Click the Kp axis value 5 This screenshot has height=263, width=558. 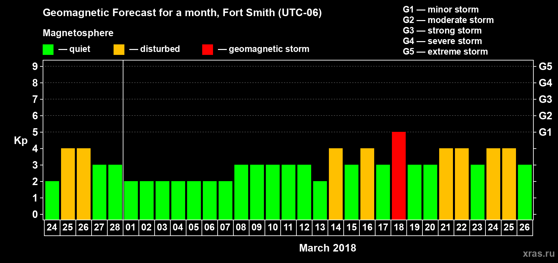tap(35, 132)
